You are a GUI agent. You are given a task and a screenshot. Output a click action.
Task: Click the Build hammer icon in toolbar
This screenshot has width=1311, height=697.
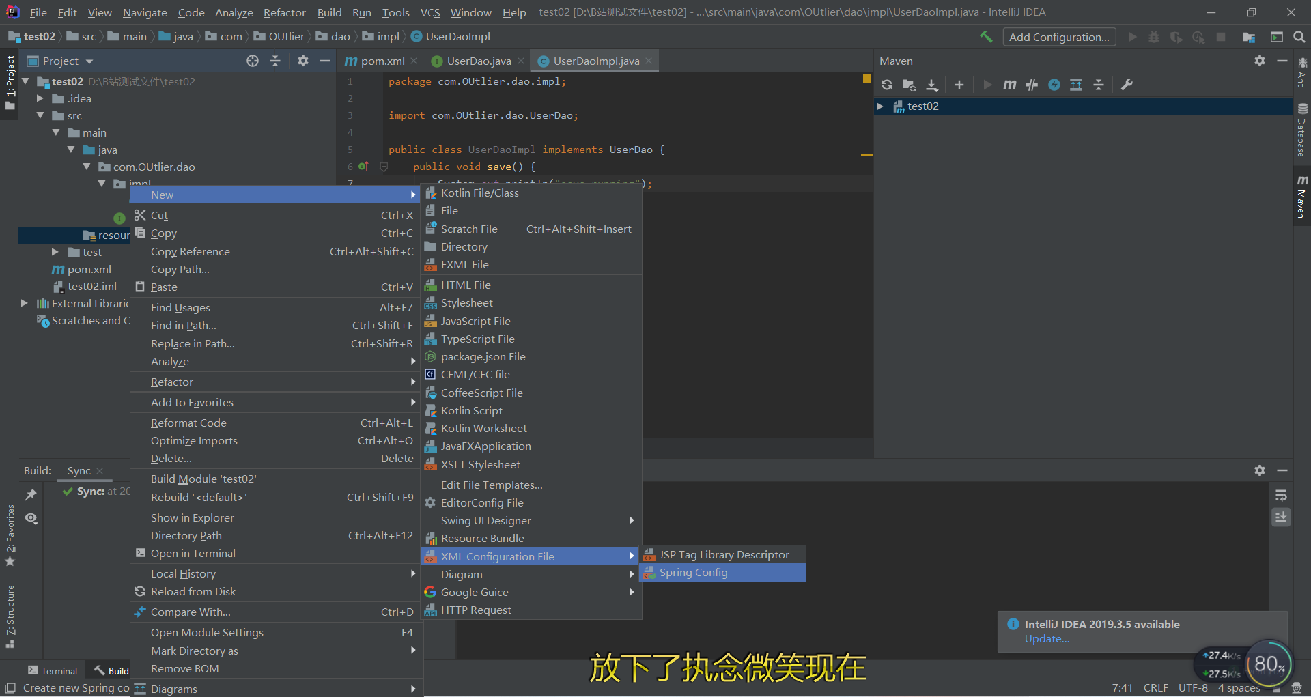point(986,37)
